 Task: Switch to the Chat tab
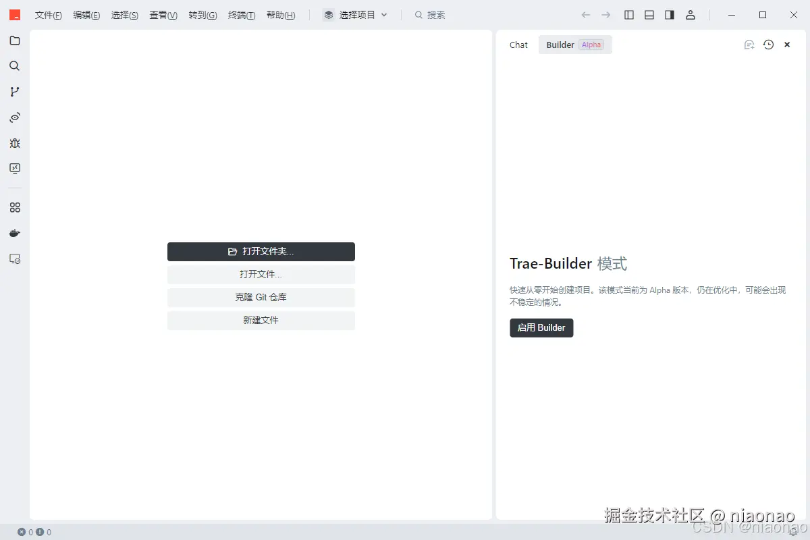[518, 45]
